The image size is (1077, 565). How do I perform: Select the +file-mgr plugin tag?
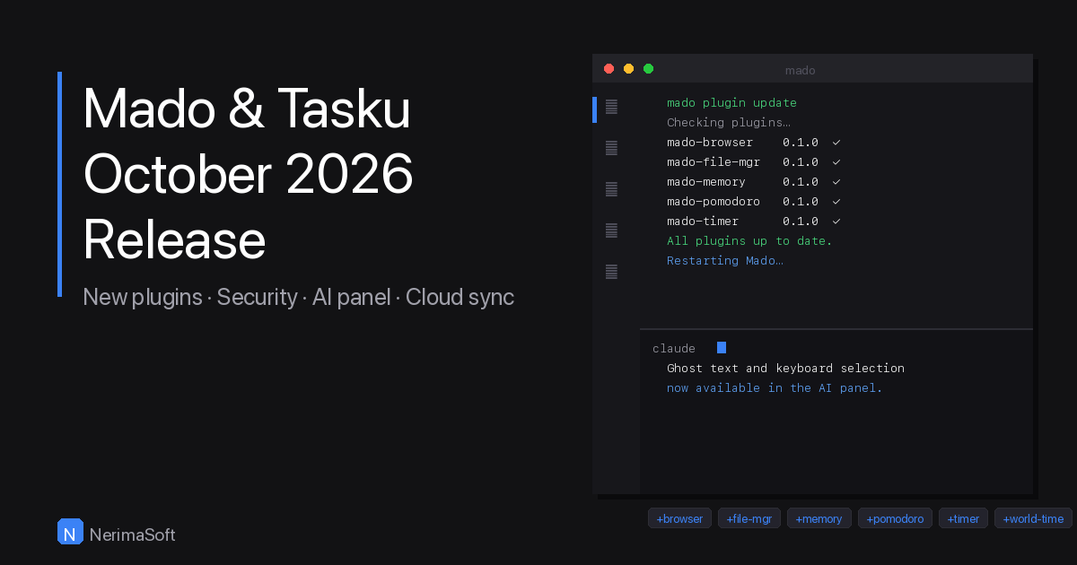(x=749, y=518)
